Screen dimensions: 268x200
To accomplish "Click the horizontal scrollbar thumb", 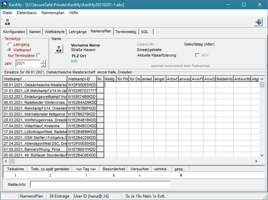I will pos(12,161).
